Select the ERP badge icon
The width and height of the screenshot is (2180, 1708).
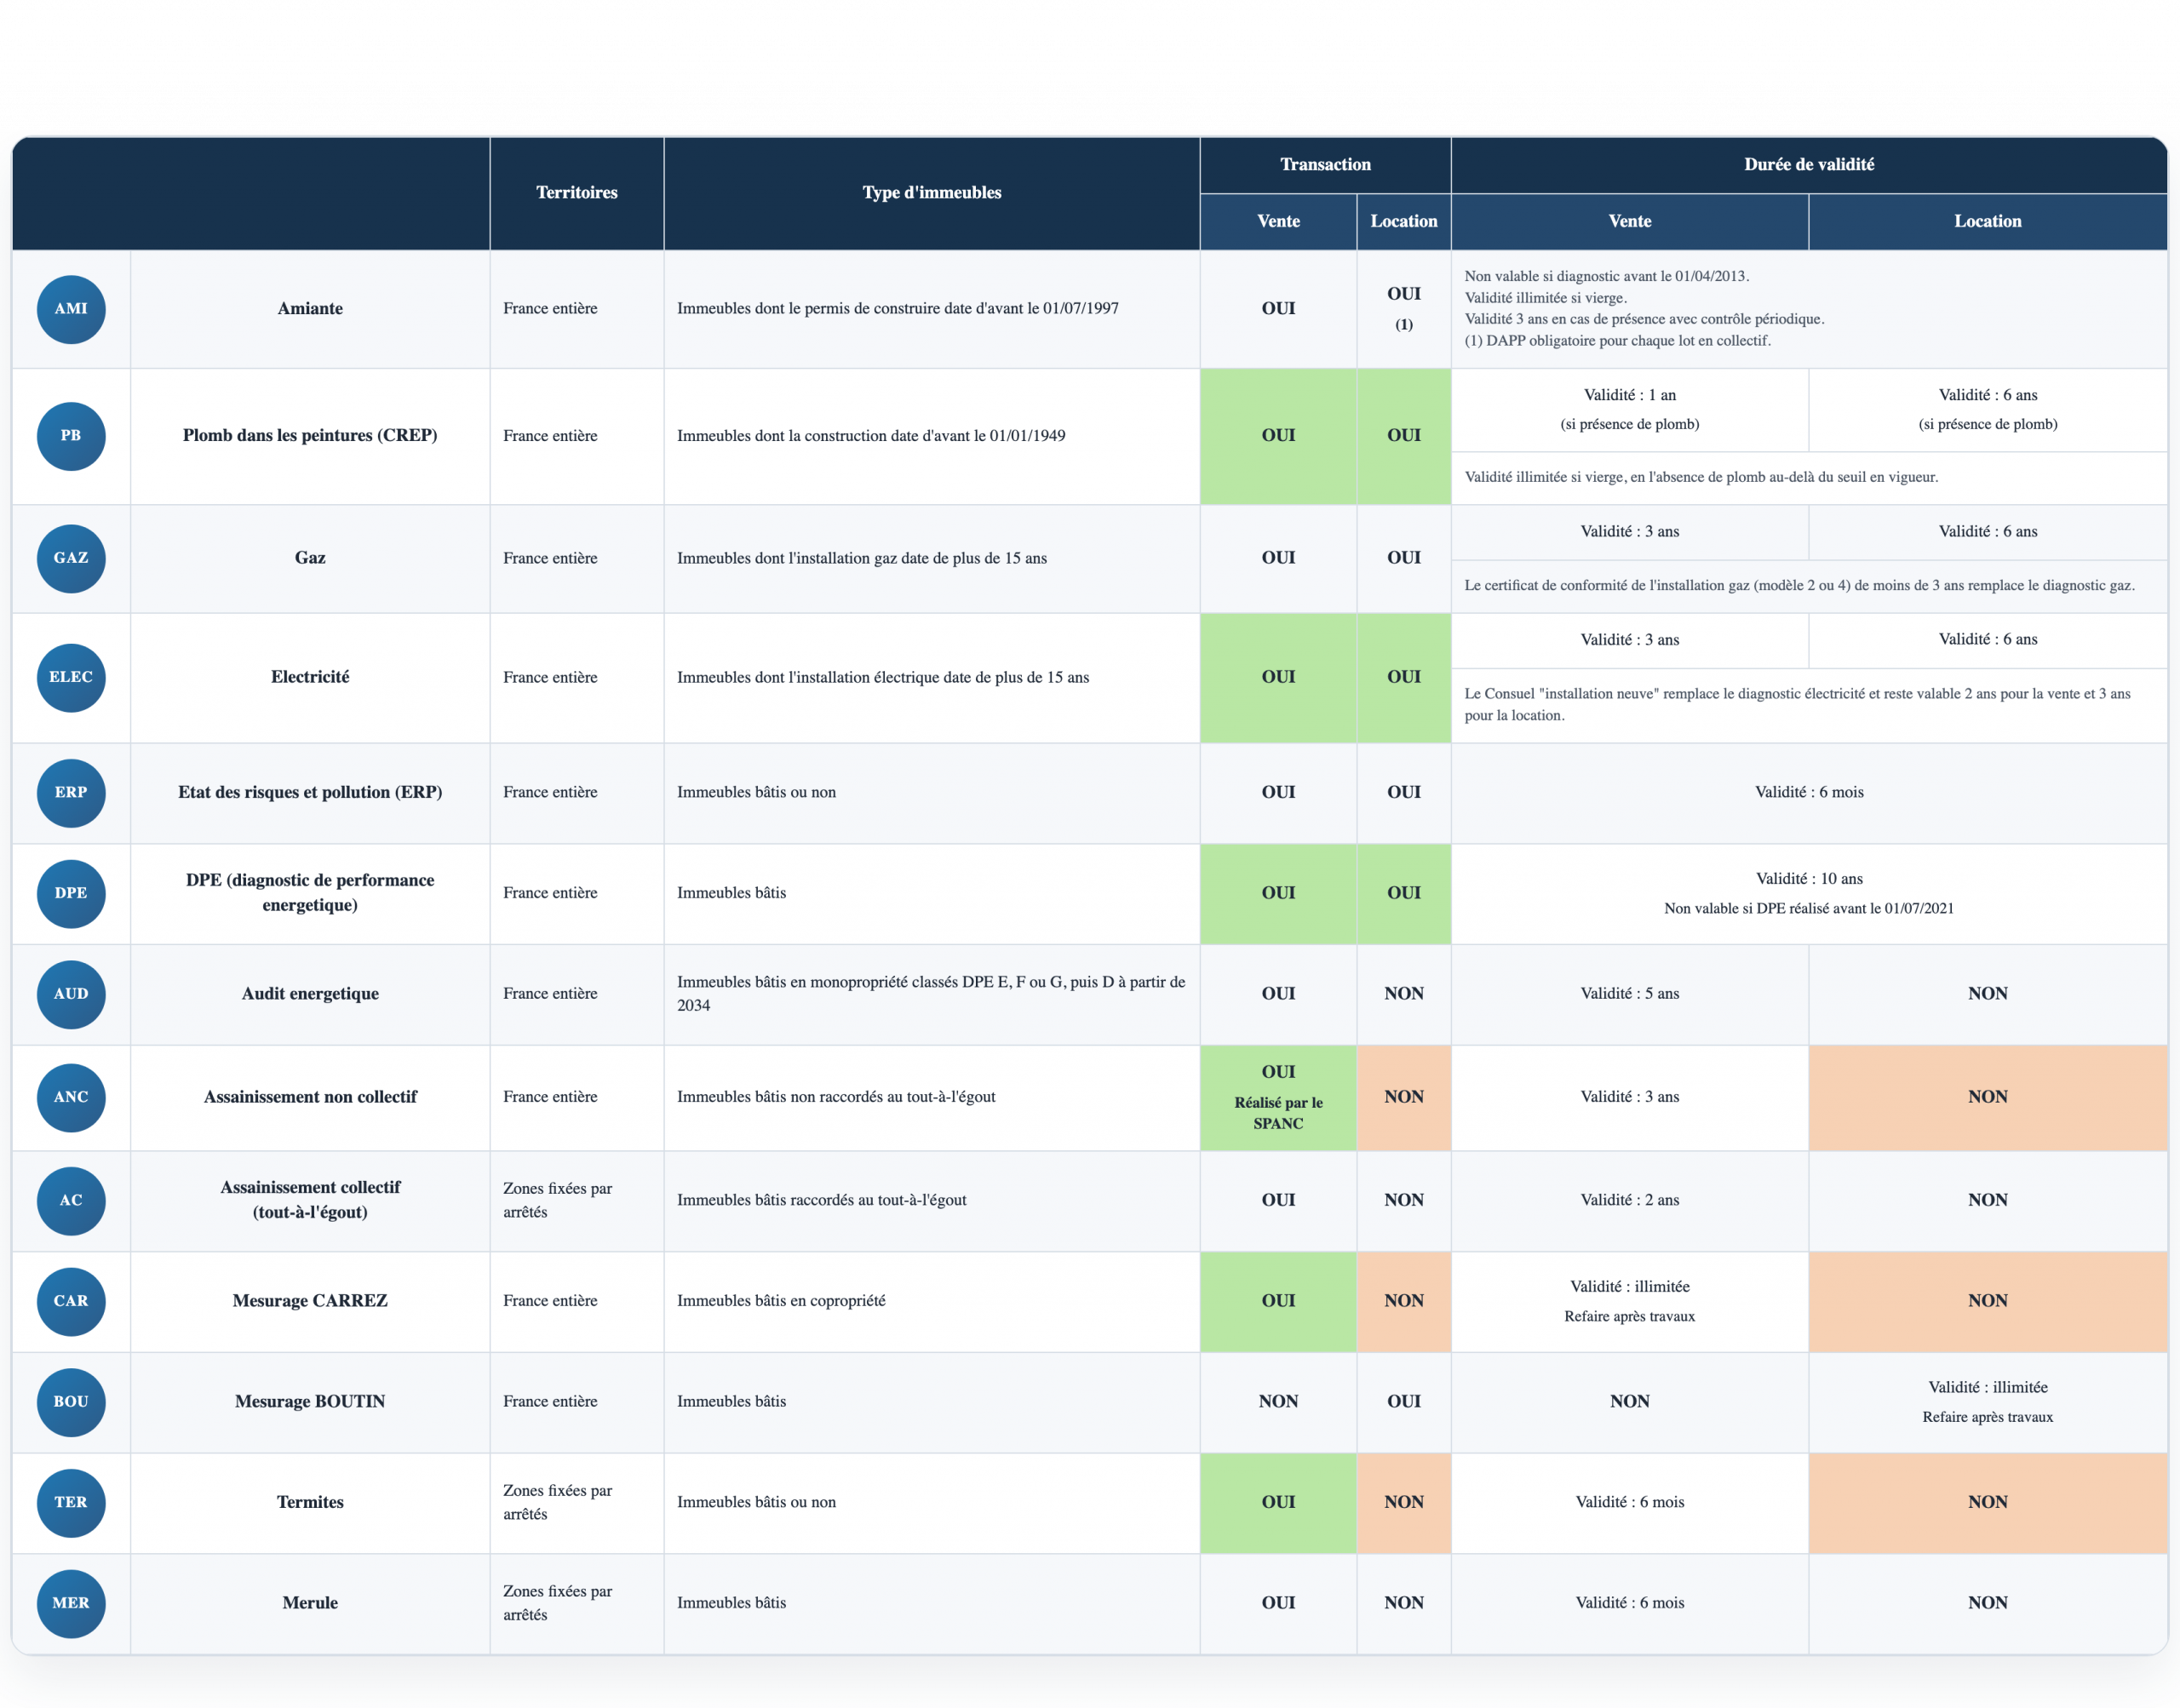pos(71,792)
